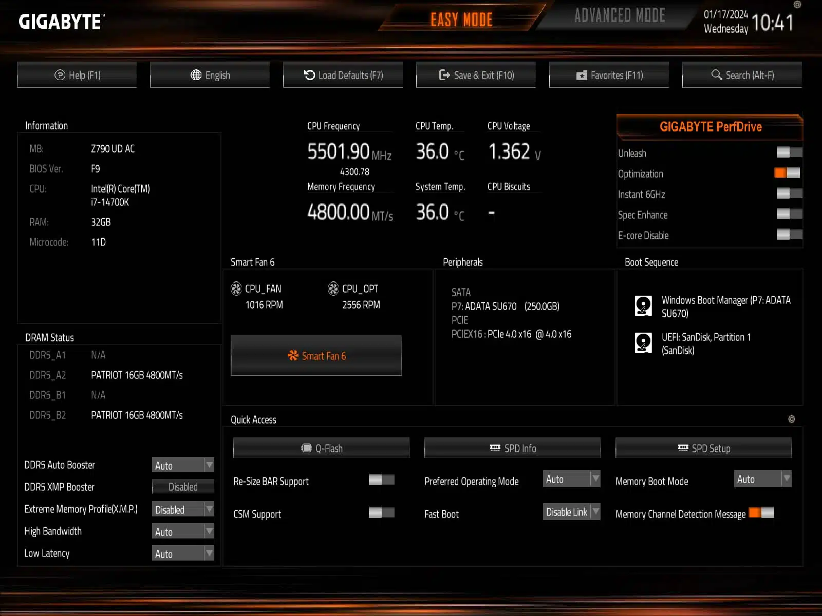Click the 10:41 clock display
822x616 pixels.
(x=773, y=23)
